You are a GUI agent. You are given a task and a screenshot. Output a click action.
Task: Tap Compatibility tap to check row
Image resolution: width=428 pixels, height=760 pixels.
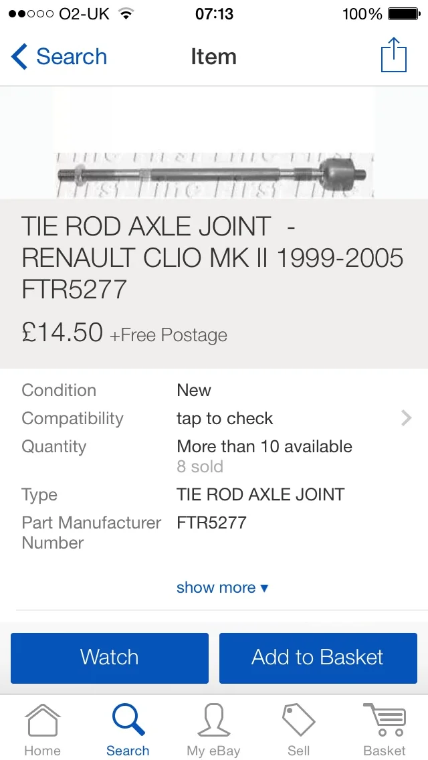[214, 418]
